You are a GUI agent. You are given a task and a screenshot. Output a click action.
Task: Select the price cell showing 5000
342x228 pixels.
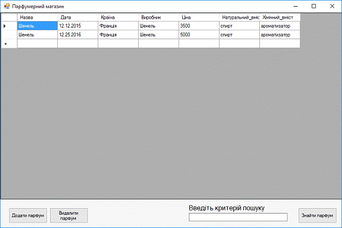199,35
